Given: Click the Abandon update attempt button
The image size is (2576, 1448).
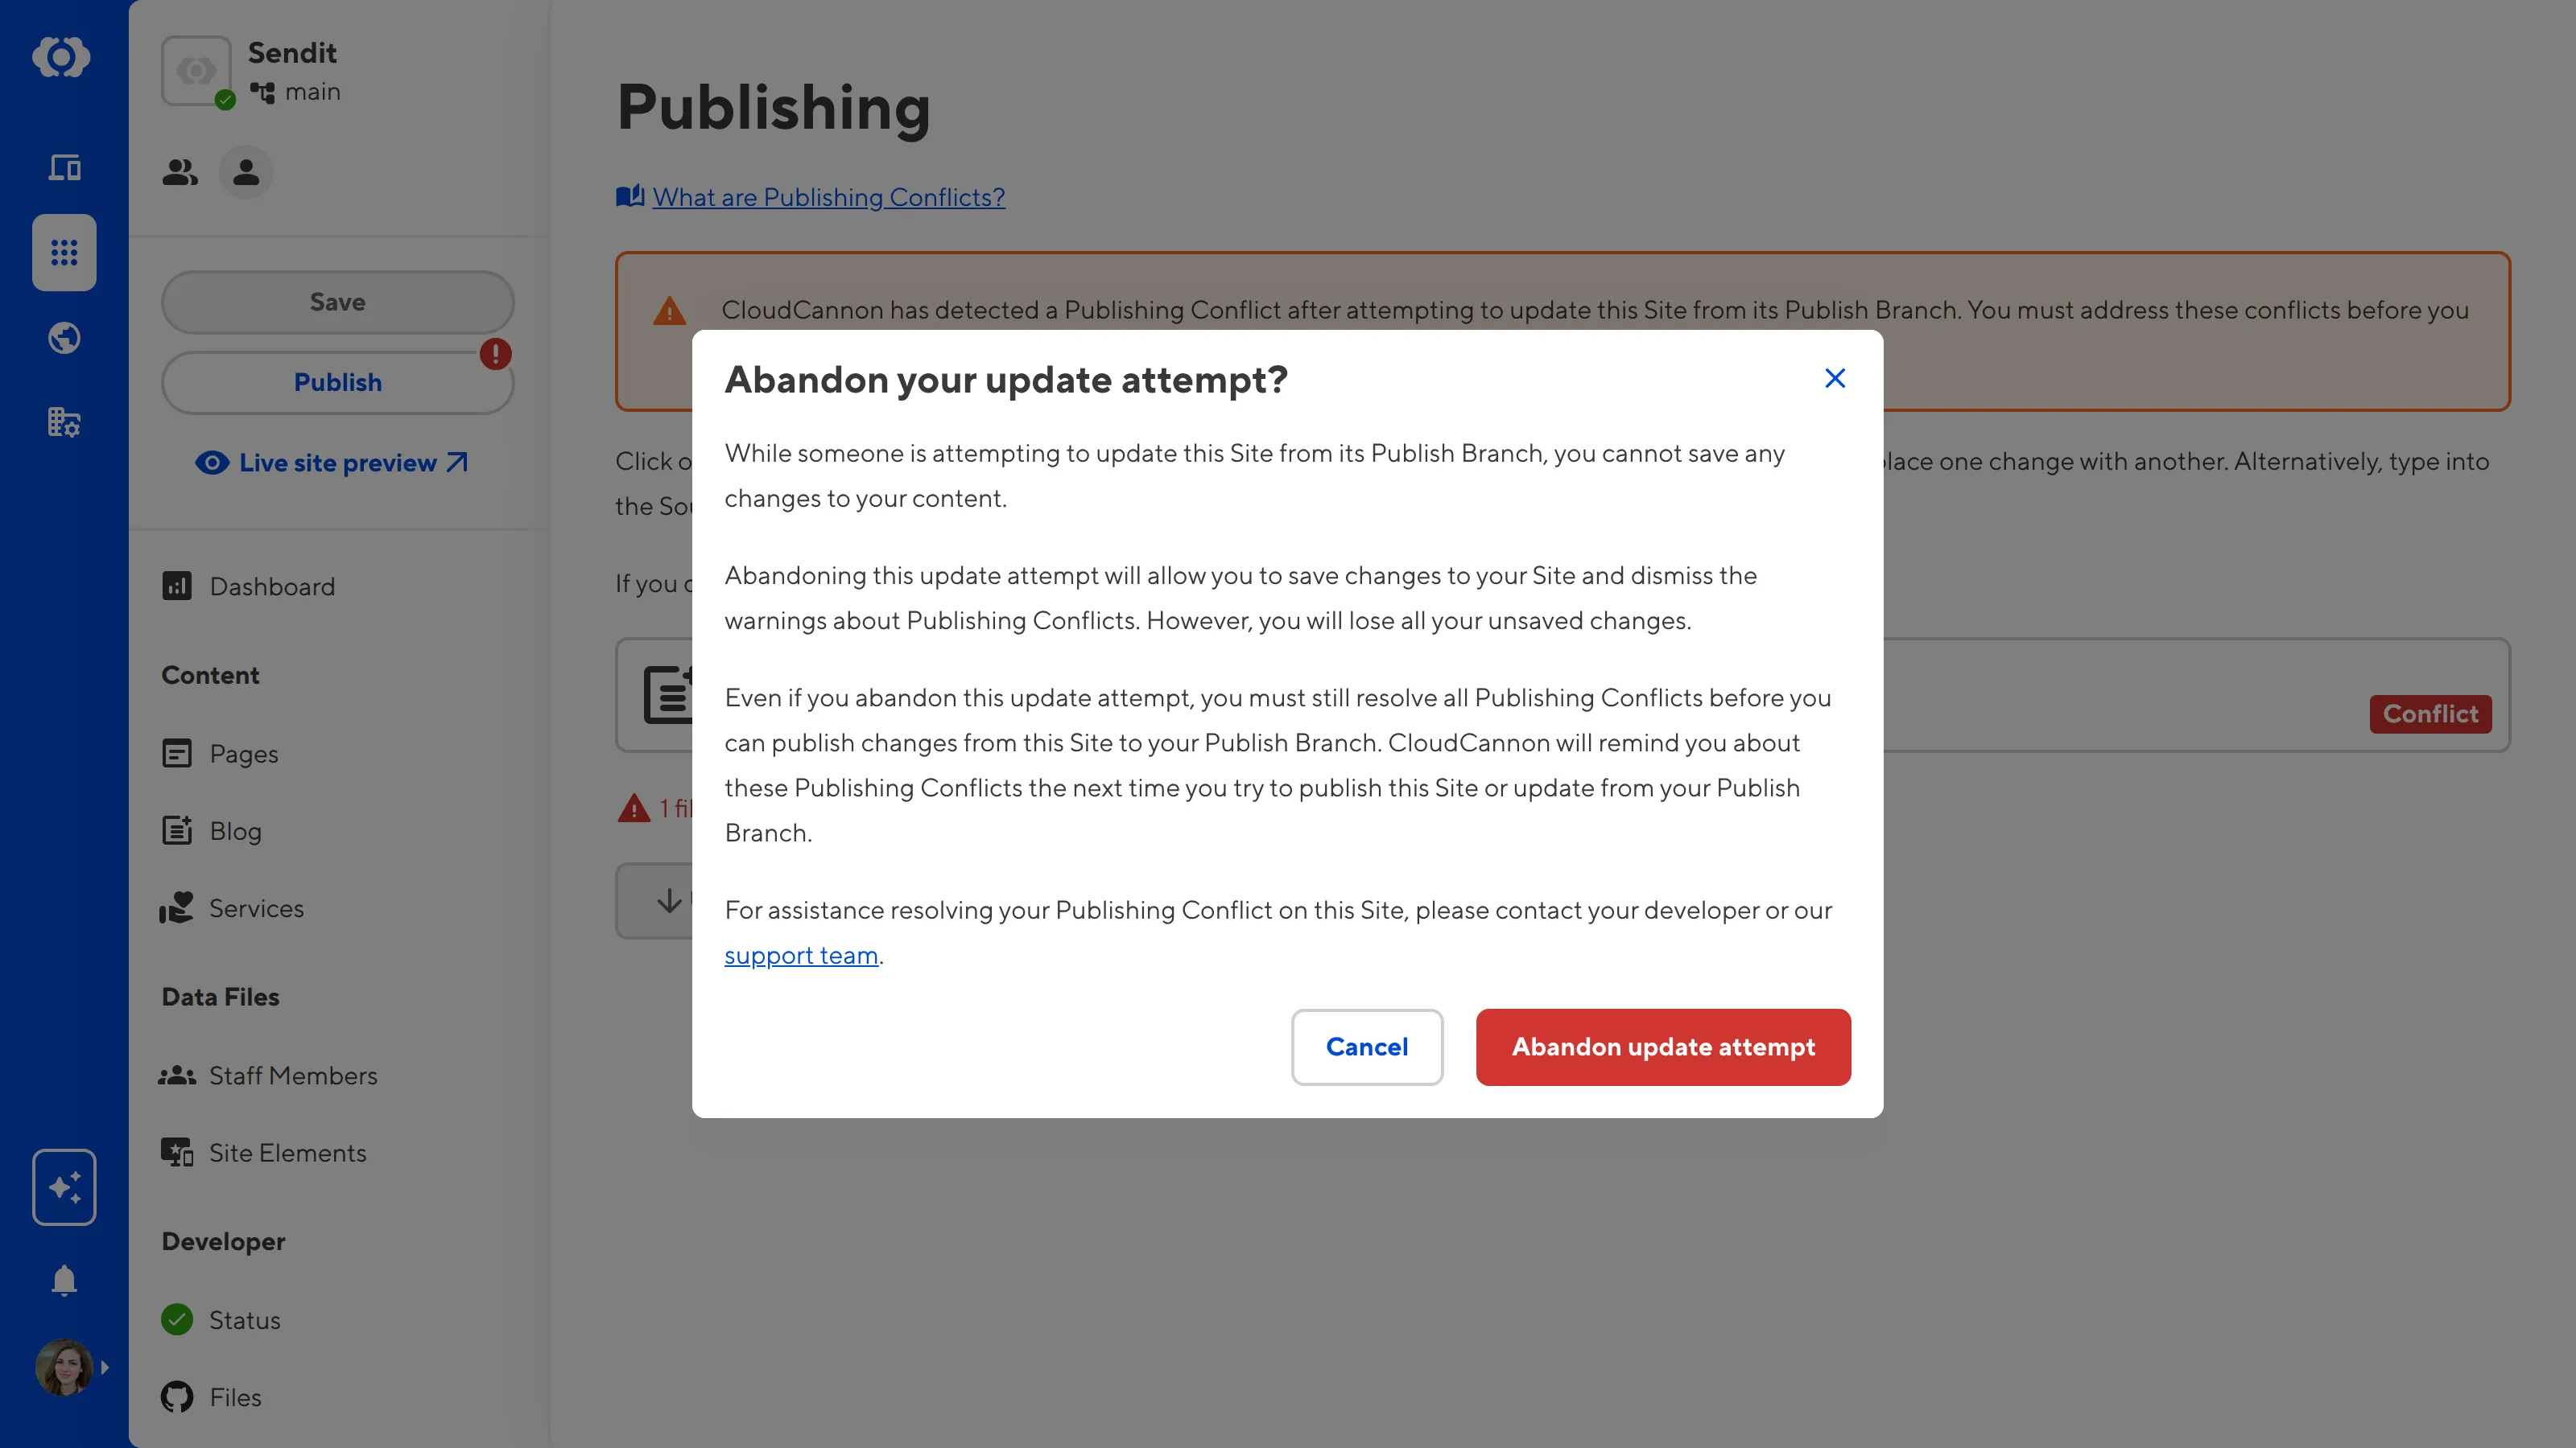Looking at the screenshot, I should click(x=1663, y=1047).
